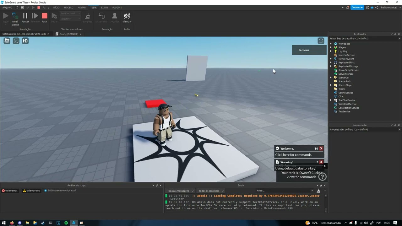Select TestService in Explorer
402x226 pixels.
click(x=344, y=111)
